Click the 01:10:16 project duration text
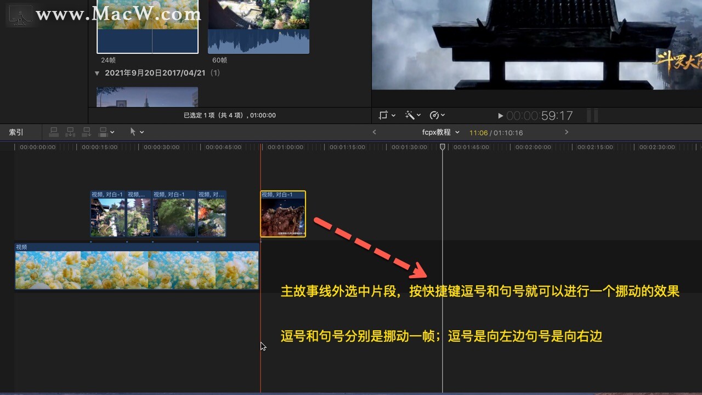This screenshot has width=702, height=395. click(508, 133)
